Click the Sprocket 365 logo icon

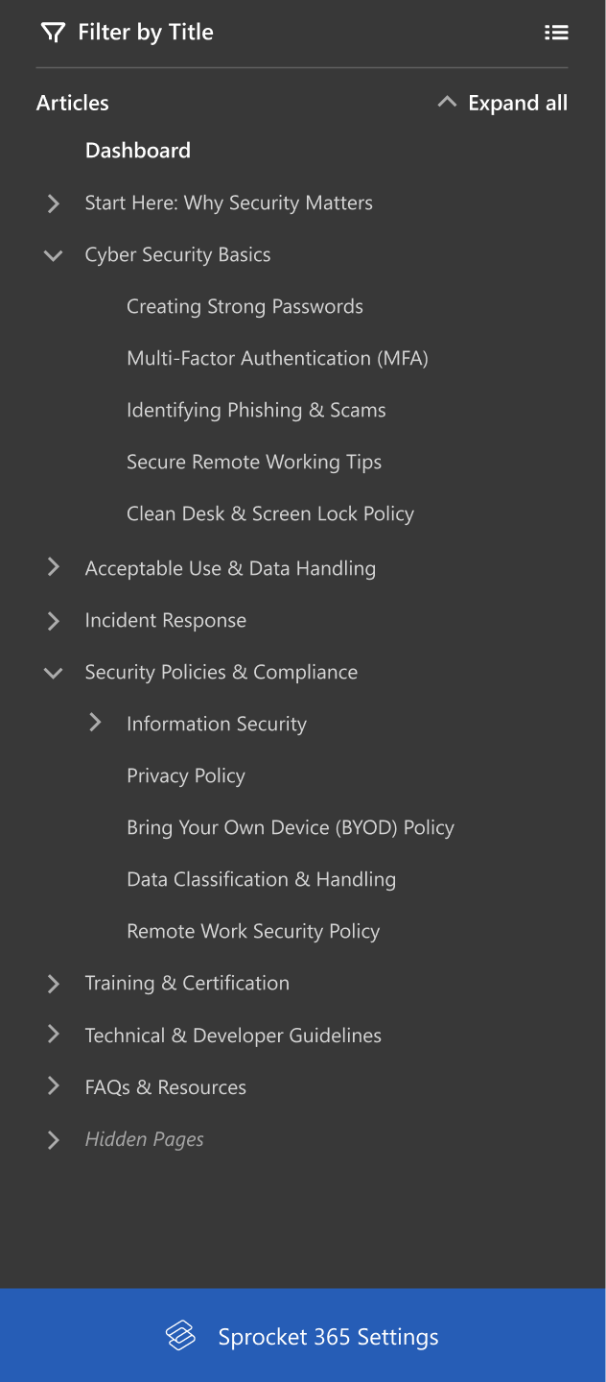(180, 1336)
